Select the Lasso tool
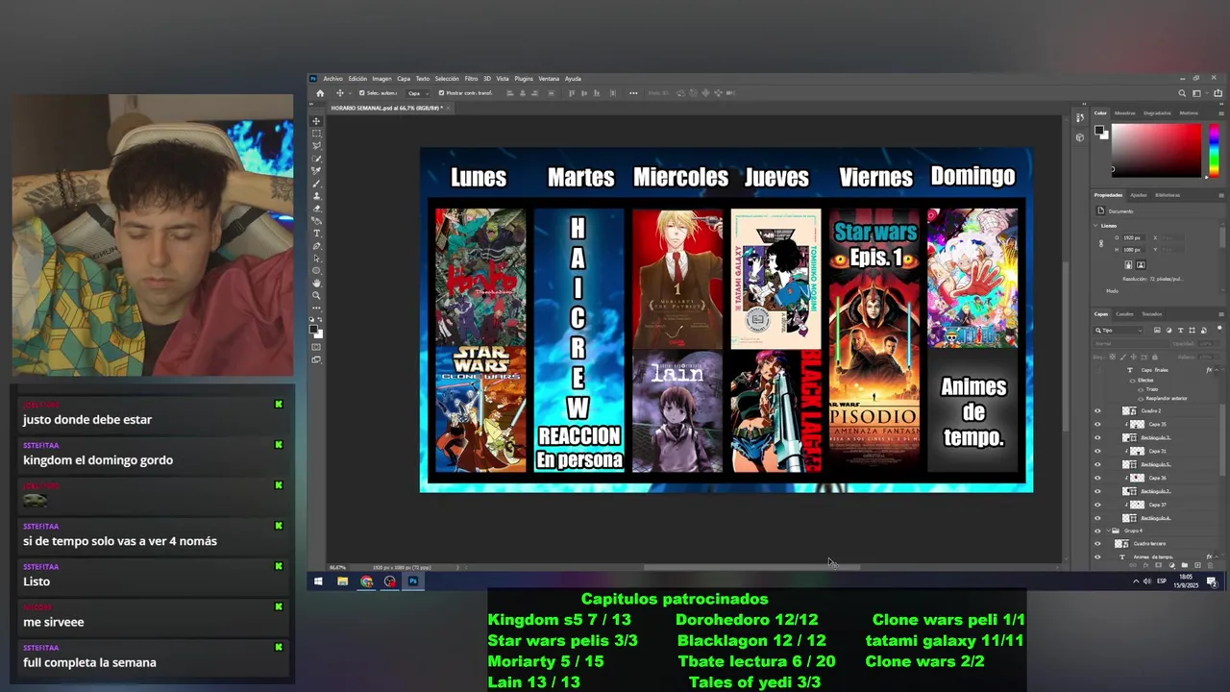 (317, 145)
